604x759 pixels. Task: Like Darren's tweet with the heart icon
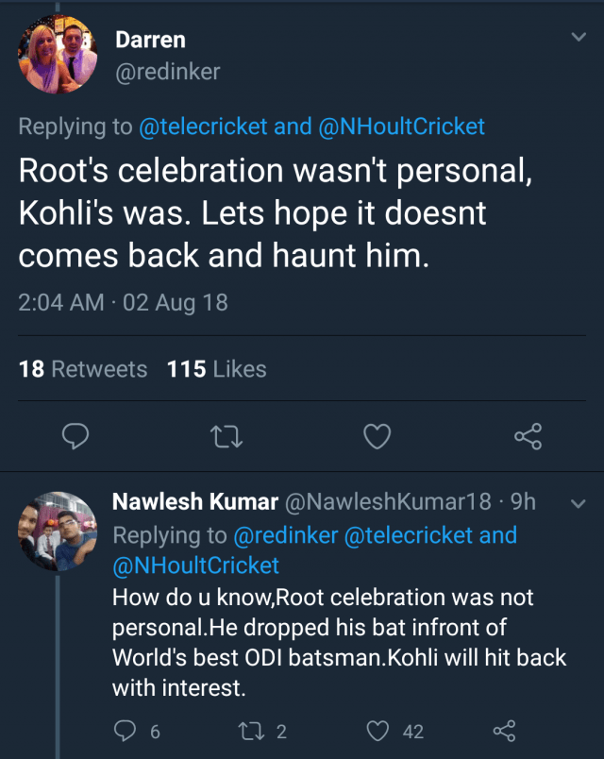click(x=377, y=436)
